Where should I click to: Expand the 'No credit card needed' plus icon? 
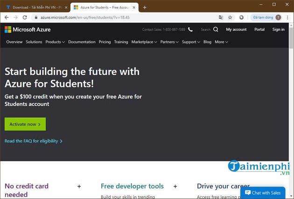tap(79, 186)
